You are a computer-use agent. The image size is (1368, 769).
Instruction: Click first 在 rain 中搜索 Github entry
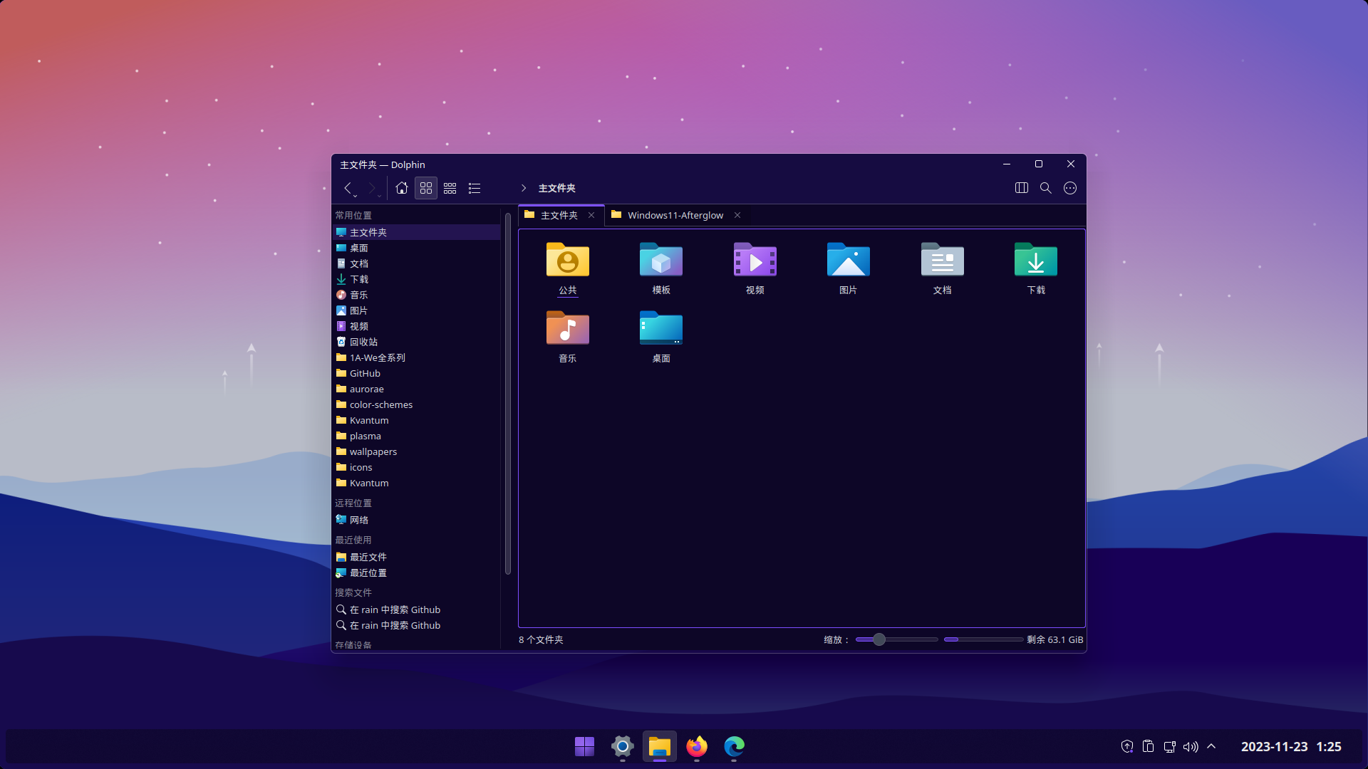[417, 610]
